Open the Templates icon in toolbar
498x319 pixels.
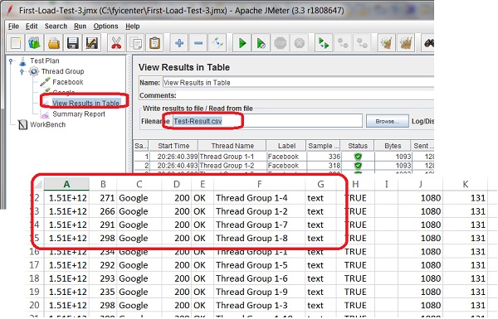coord(35,43)
